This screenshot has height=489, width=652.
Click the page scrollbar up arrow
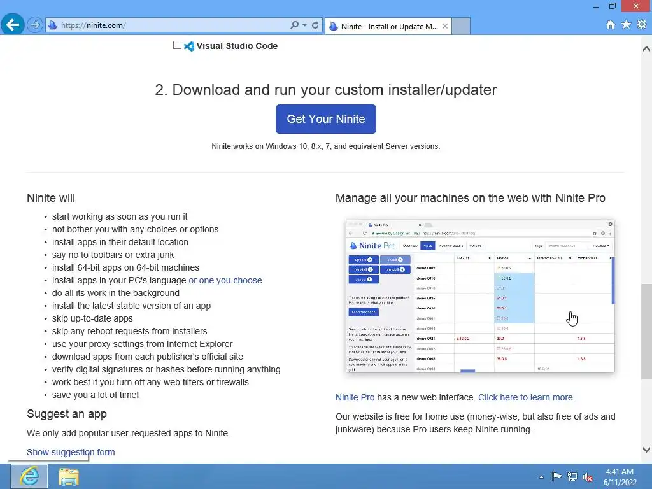pos(647,48)
